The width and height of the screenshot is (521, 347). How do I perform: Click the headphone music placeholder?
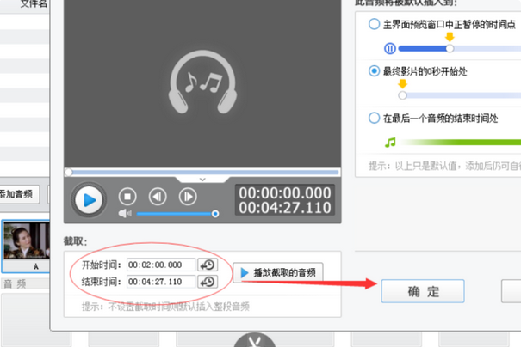click(202, 82)
